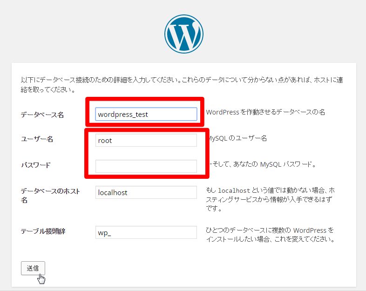Click the WordPress logo at the top
The width and height of the screenshot is (366, 291).
[x=183, y=33]
